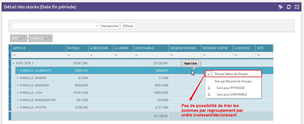Screen dimensions: 304x124
Task: Click the ARTICLE column filter input field
Action: point(38,55)
